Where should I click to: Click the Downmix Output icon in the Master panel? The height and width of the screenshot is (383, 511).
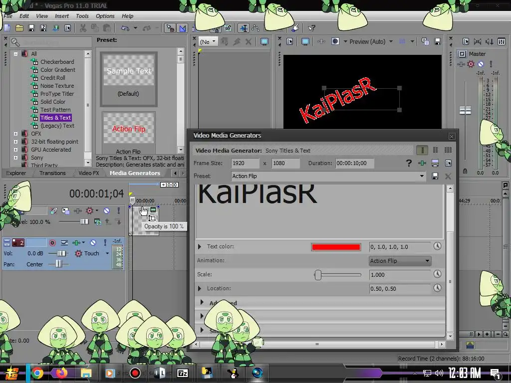(x=478, y=41)
